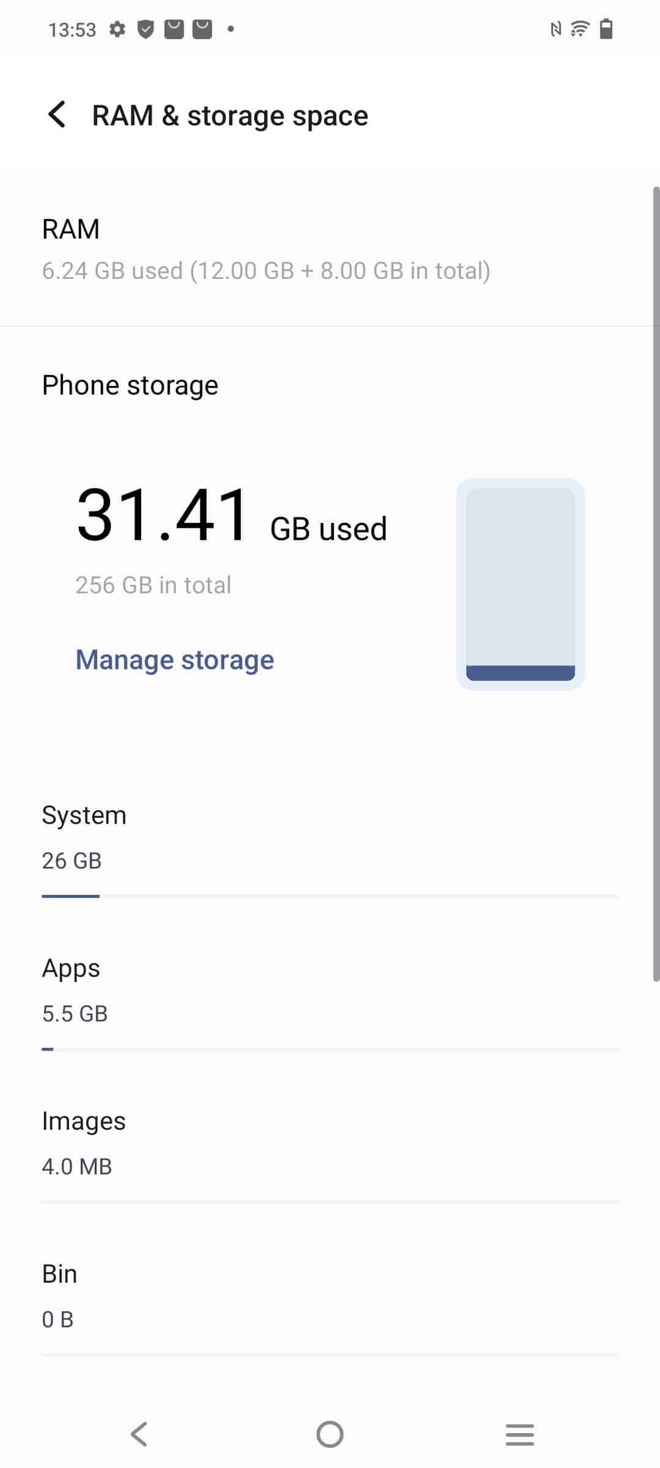Tap the back arrow beside the page title
The width and height of the screenshot is (660, 1468).
pos(57,114)
